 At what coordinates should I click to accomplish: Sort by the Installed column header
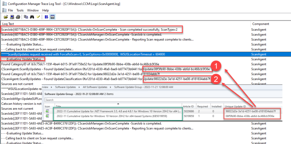click(x=217, y=106)
